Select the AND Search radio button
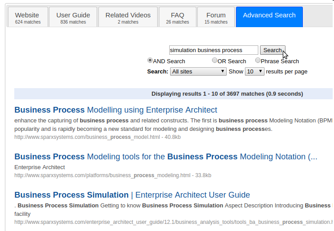The image size is (334, 231). (150, 61)
